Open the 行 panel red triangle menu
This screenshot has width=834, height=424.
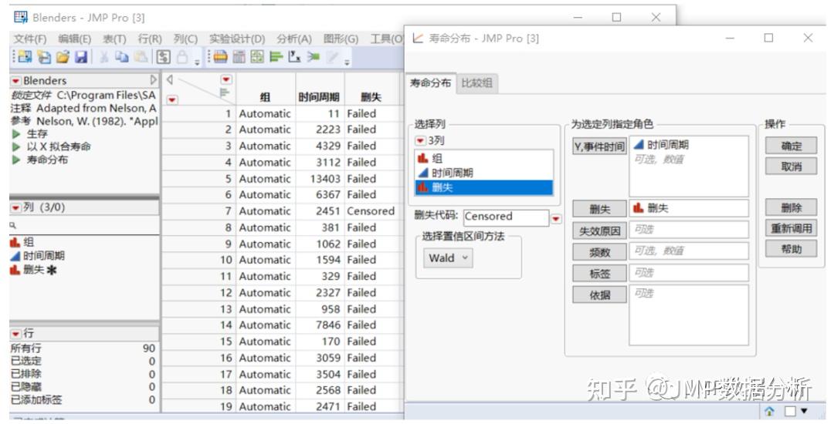coord(16,334)
